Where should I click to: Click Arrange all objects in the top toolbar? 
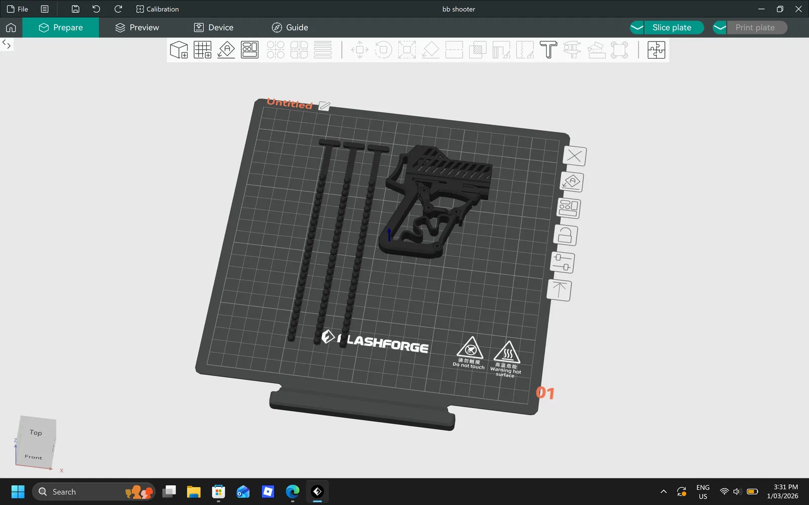click(x=249, y=49)
